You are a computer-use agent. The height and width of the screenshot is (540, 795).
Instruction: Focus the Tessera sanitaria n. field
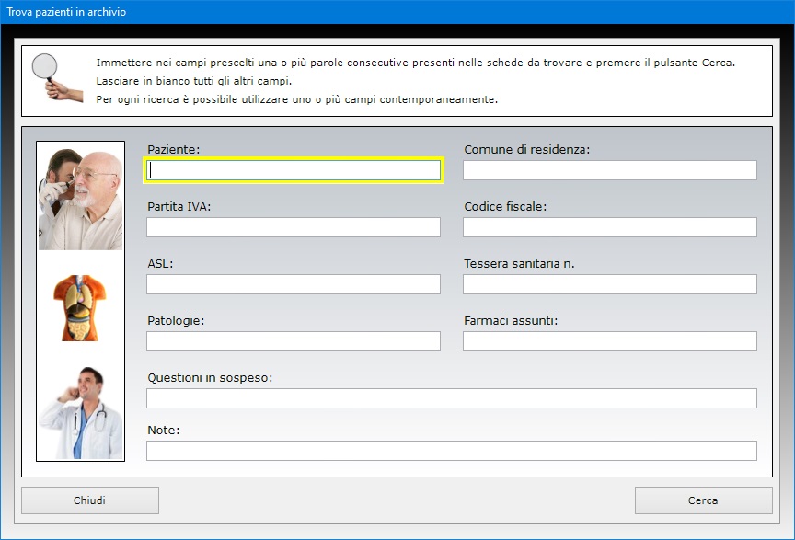coord(610,284)
